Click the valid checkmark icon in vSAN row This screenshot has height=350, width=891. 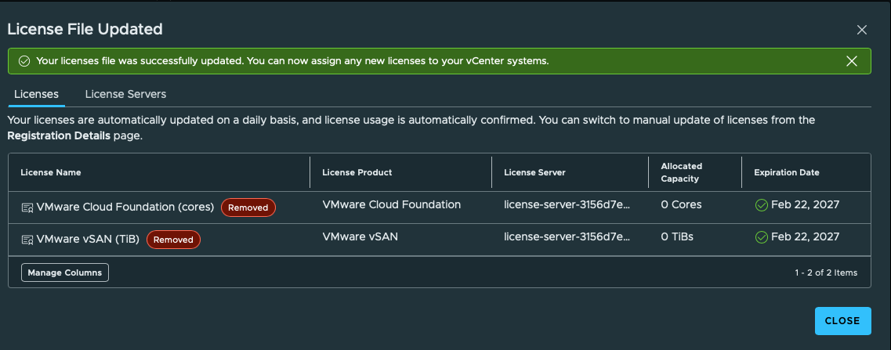pyautogui.click(x=762, y=237)
